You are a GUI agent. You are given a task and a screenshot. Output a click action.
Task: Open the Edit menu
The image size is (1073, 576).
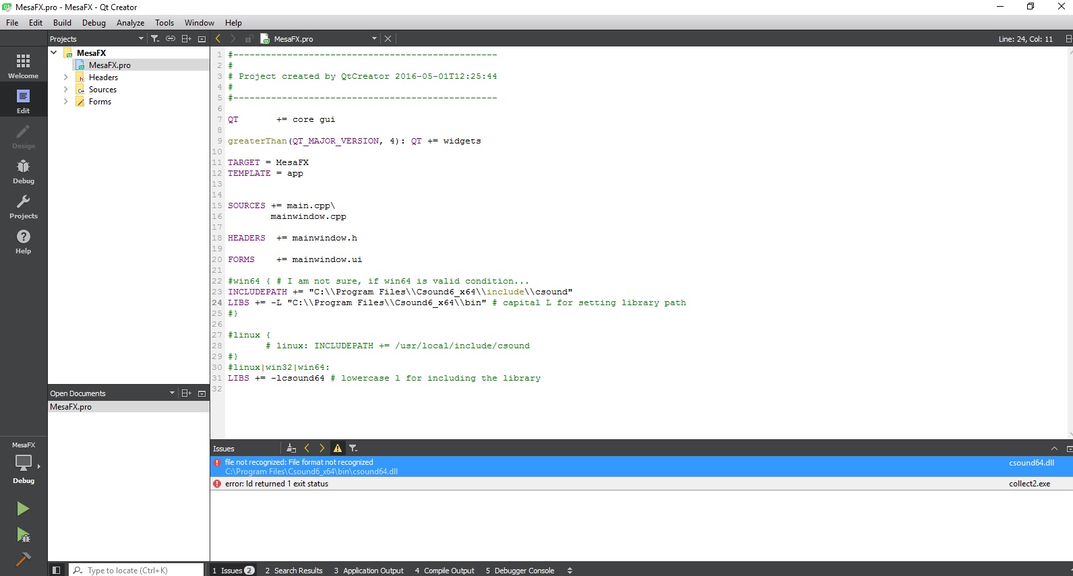coord(36,23)
